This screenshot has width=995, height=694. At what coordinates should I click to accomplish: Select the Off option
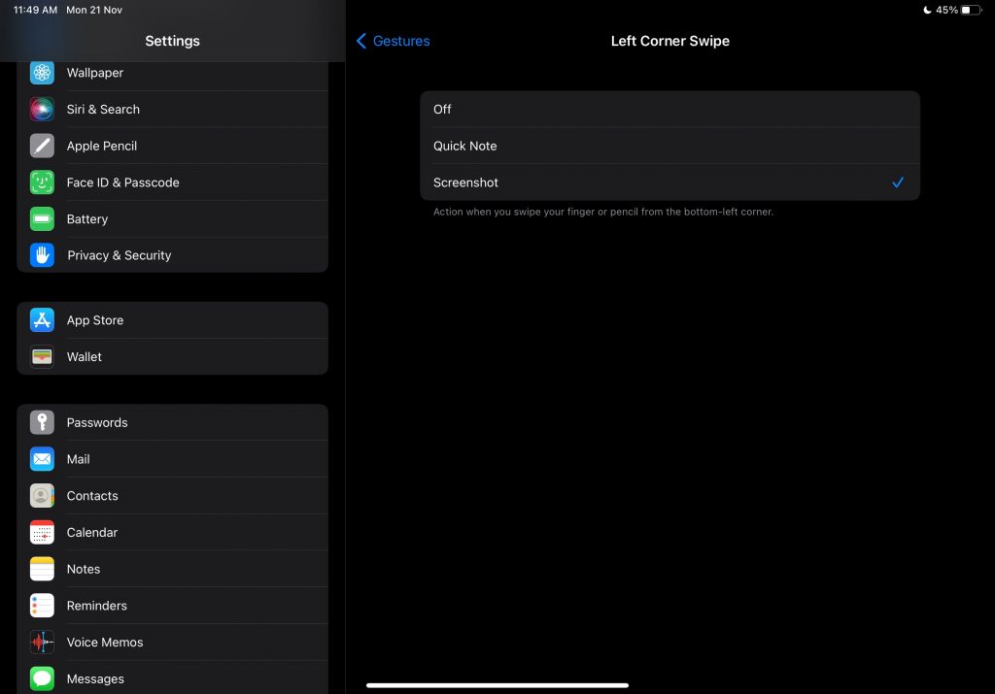669,110
